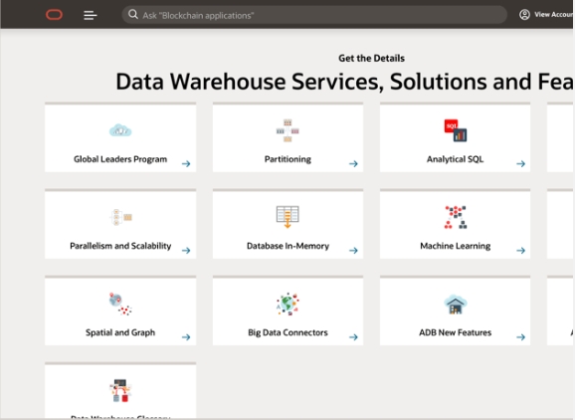Click the search magnifier icon
The height and width of the screenshot is (420, 575).
pos(133,14)
